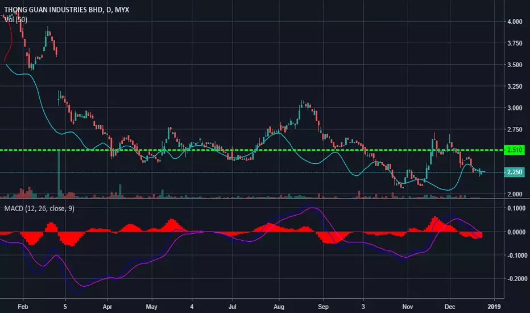The width and height of the screenshot is (530, 313).
Task: Select the Vol (50) indicator label
Action: (16, 19)
